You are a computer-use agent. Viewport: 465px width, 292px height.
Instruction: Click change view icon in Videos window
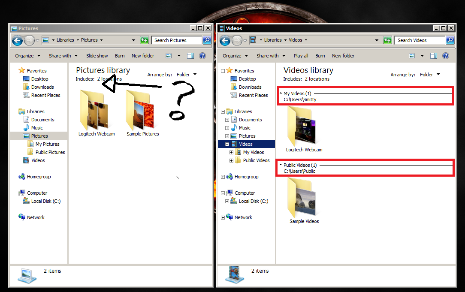(412, 56)
